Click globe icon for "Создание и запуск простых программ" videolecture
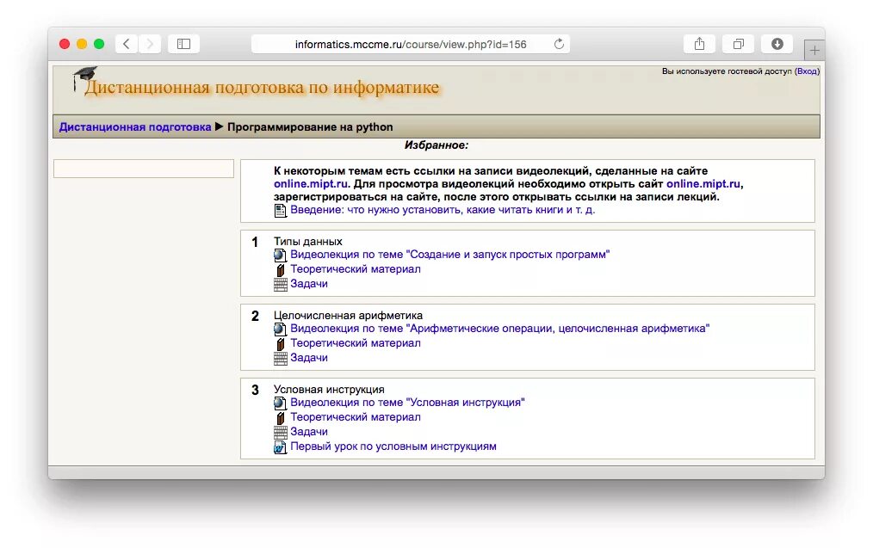The image size is (873, 548). [280, 255]
